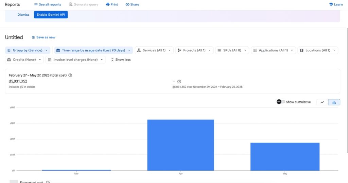Open the Time range by usage date dropdown
348x183 pixels.
point(93,50)
